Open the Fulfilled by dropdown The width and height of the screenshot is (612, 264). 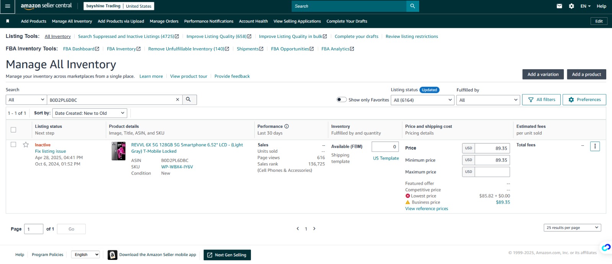488,100
